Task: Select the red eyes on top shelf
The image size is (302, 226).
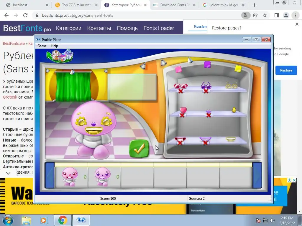Action: (180, 86)
